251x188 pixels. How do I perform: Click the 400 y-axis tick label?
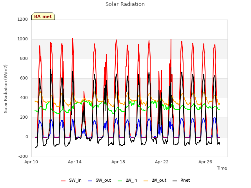[24, 98]
